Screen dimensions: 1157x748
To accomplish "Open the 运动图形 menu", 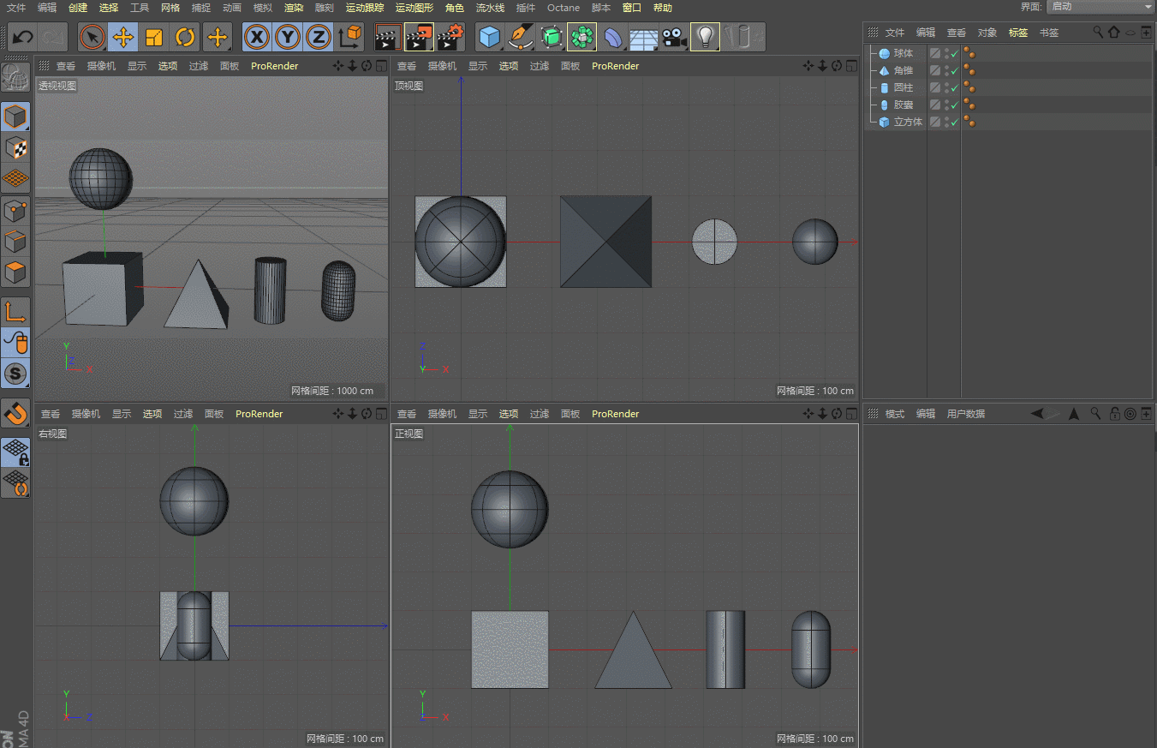I will [414, 8].
